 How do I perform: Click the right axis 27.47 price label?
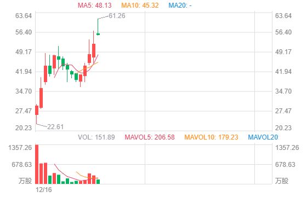(283, 111)
